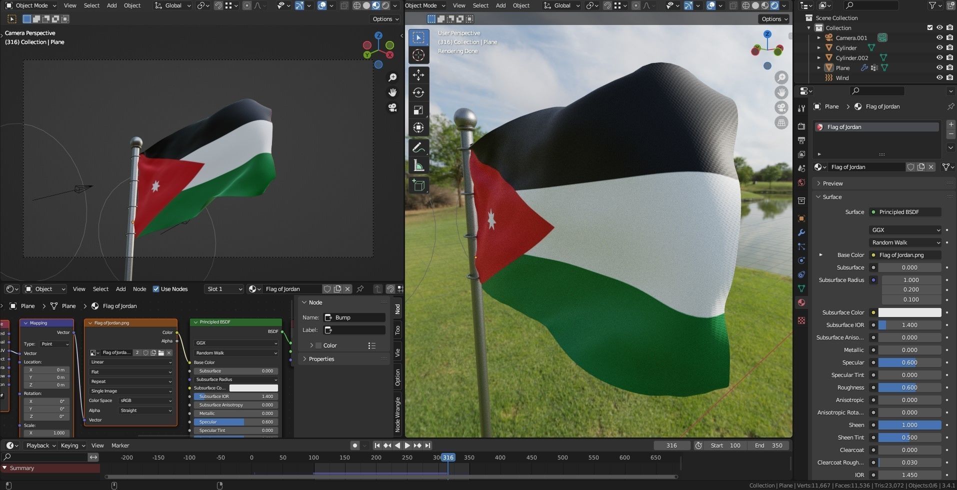Select the Add Cube tool
This screenshot has width=957, height=490.
click(418, 185)
